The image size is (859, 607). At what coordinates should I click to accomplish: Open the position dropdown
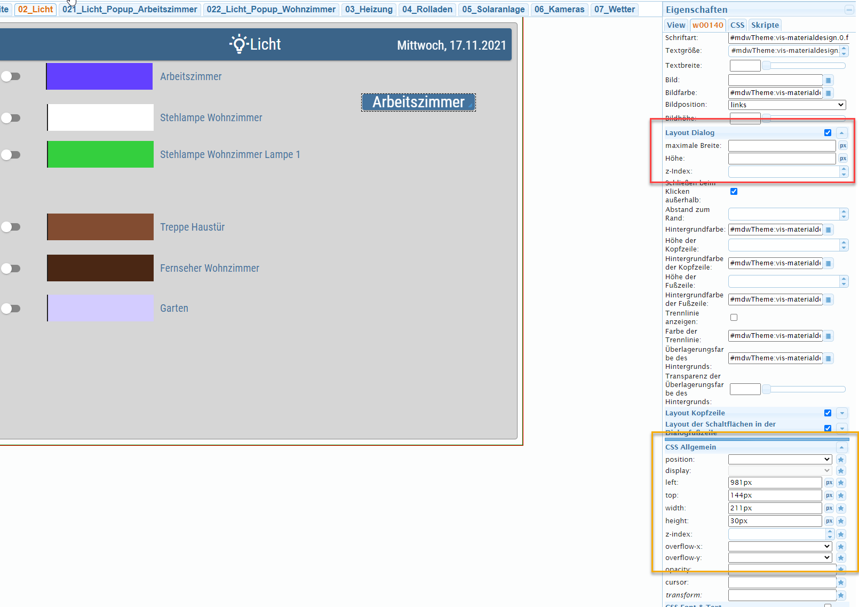pos(780,460)
